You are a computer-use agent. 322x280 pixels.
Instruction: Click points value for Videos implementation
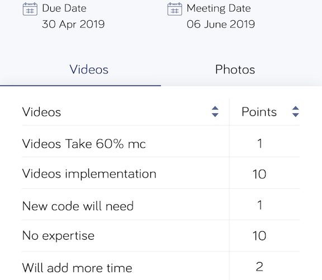259,174
